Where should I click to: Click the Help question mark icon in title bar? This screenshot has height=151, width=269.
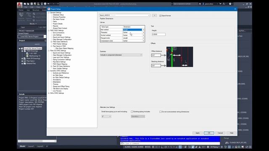pos(230,4)
